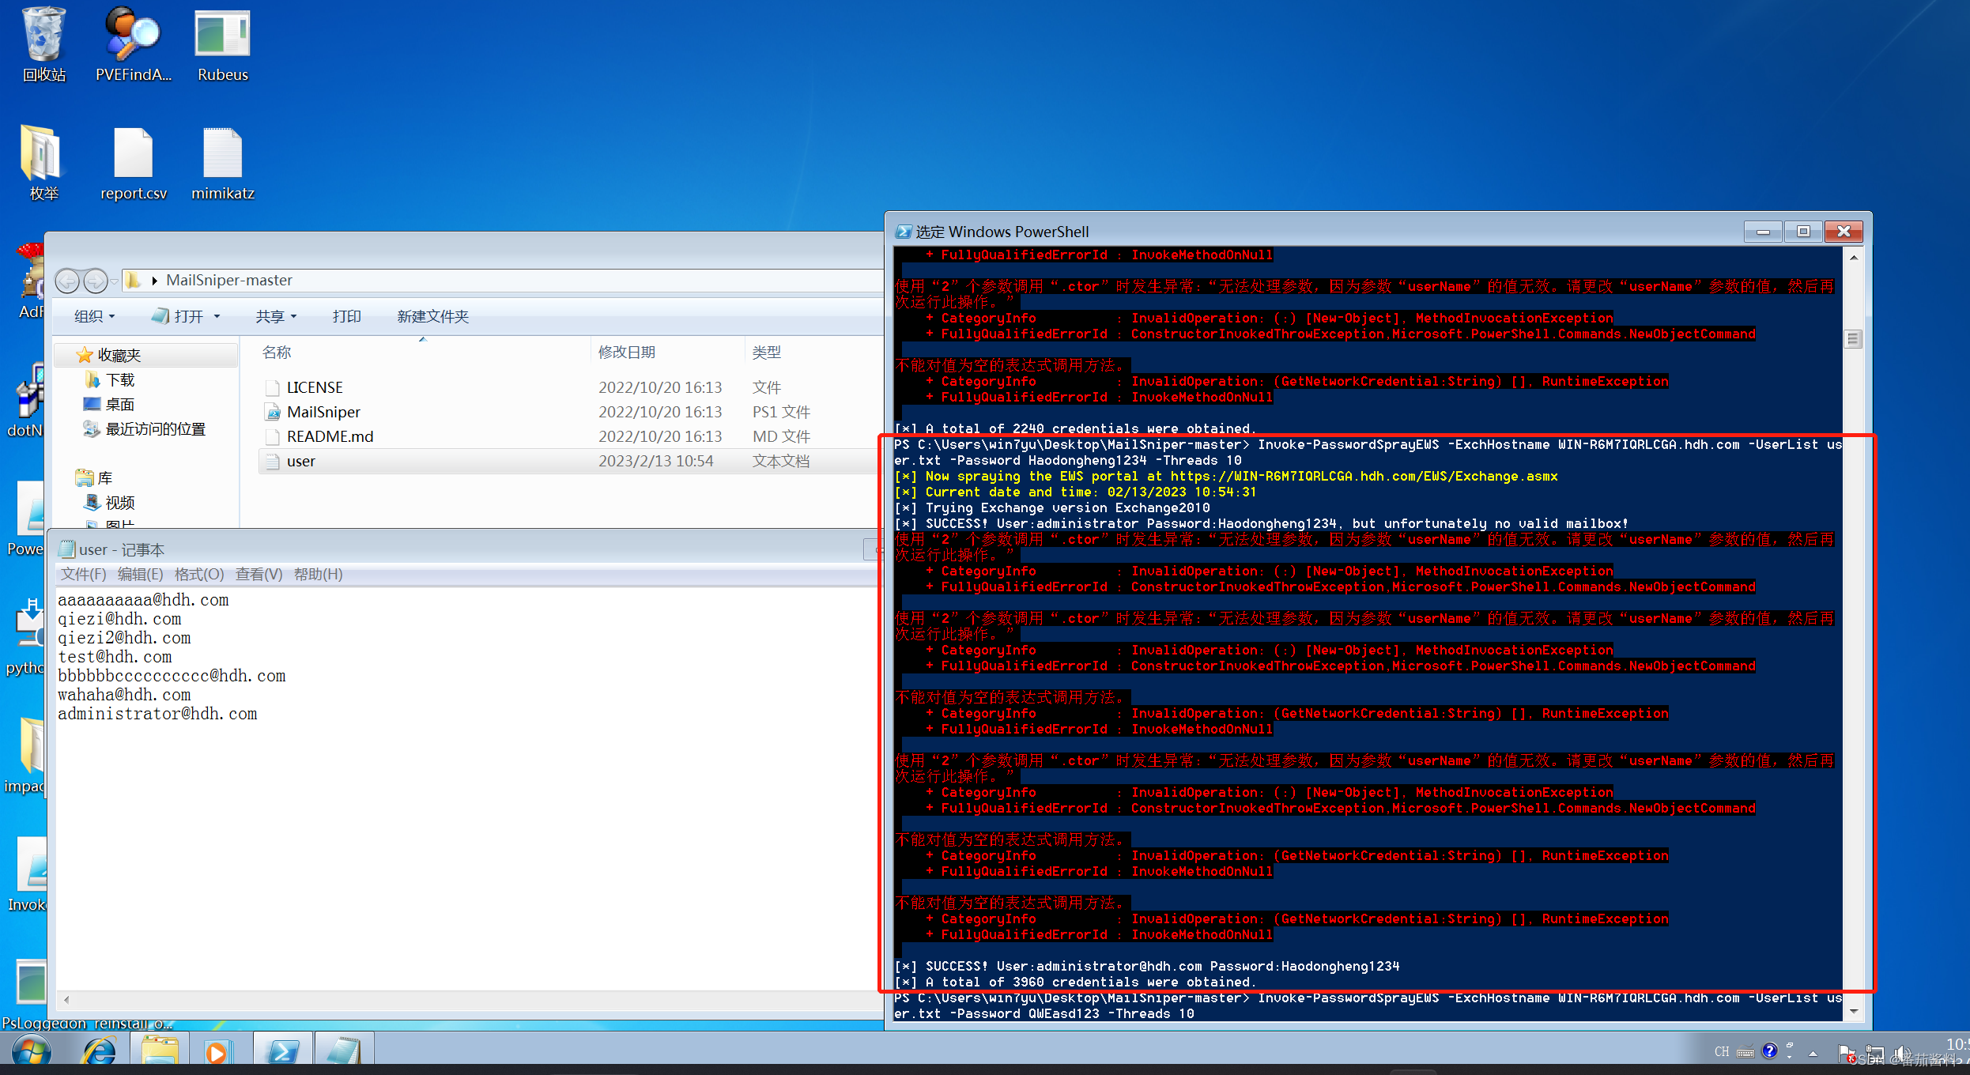Image resolution: width=1970 pixels, height=1075 pixels.
Task: Launch Internet Explorer from taskbar
Action: (100, 1052)
